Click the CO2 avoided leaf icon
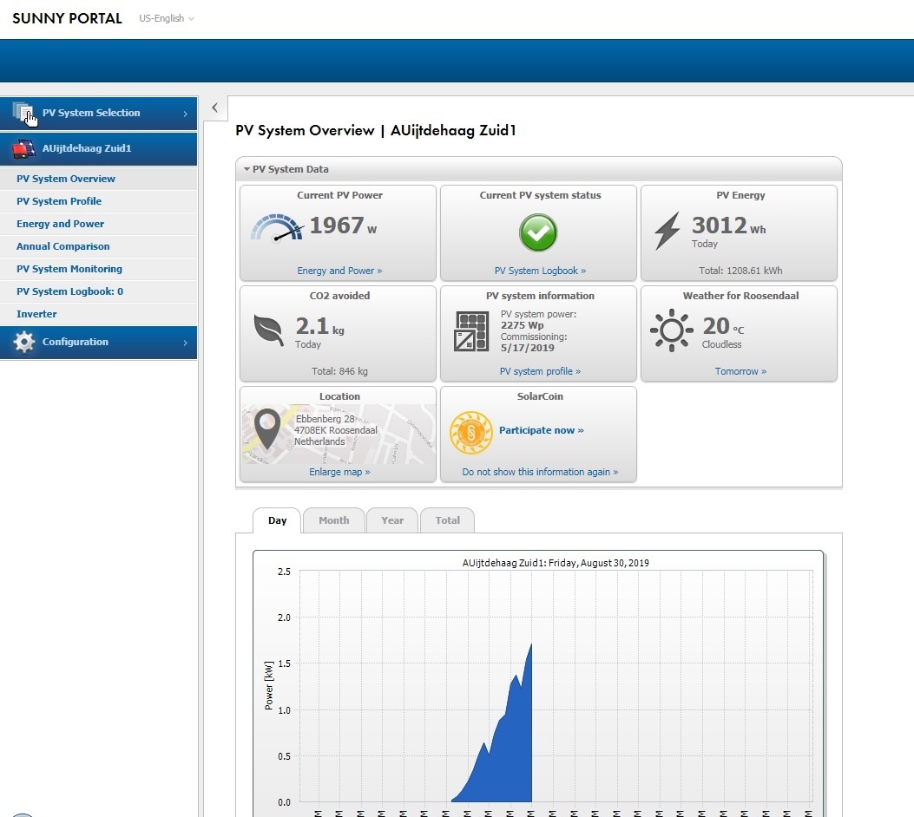 (268, 330)
